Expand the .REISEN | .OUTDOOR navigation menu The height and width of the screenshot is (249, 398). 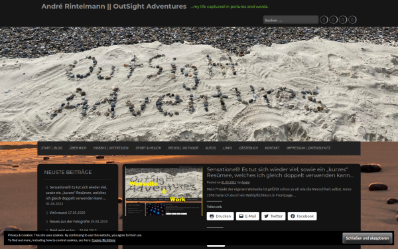[183, 148]
